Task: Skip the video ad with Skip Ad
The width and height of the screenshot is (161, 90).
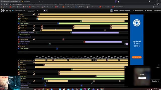Action: point(155,81)
